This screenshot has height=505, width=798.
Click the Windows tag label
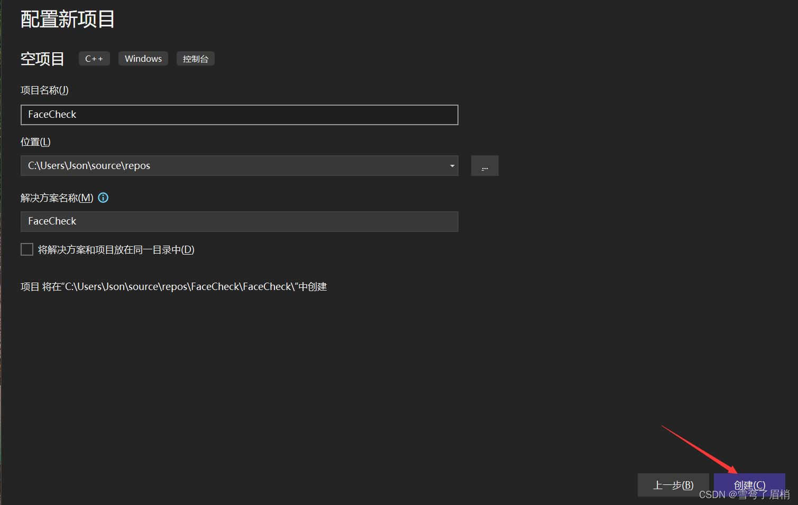coord(143,59)
